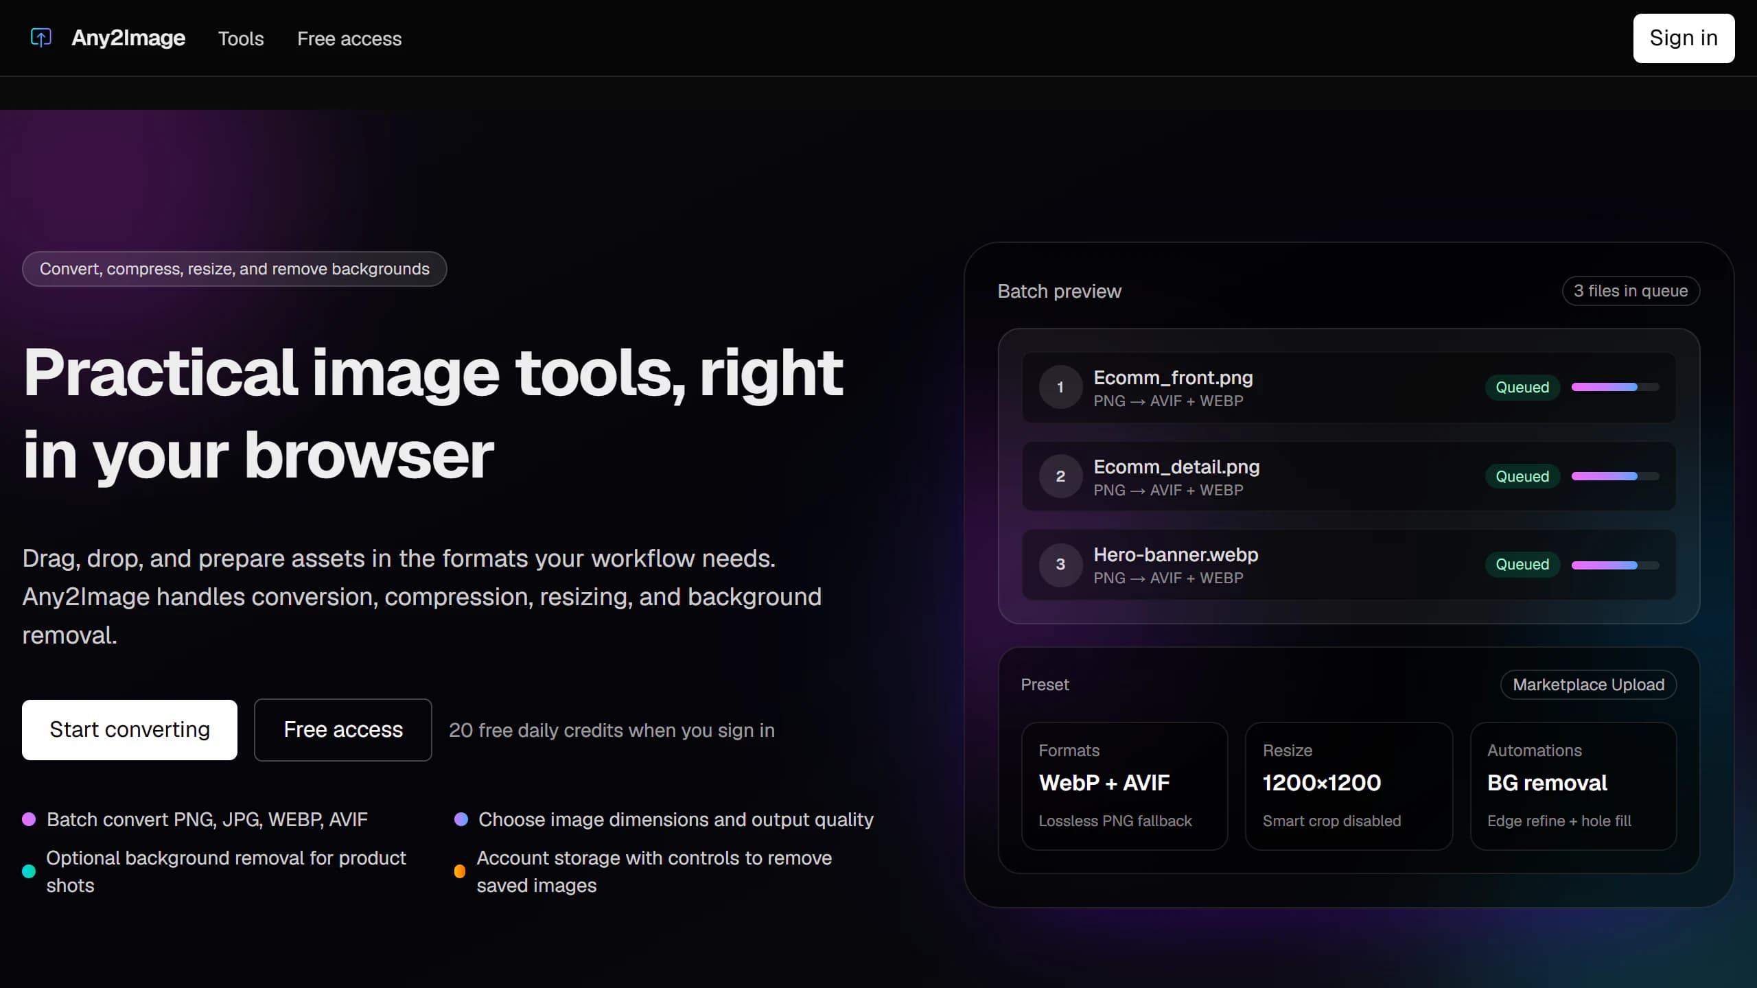Click the outlined Free access button below the subheading
1757x988 pixels.
point(343,730)
